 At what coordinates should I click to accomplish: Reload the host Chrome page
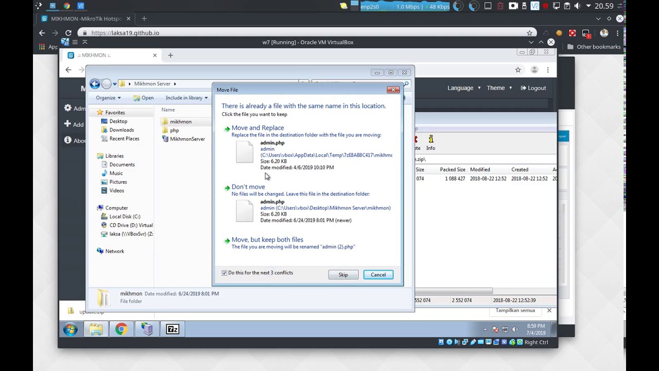tap(68, 33)
